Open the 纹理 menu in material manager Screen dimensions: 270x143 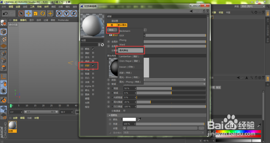[x=36, y=118]
